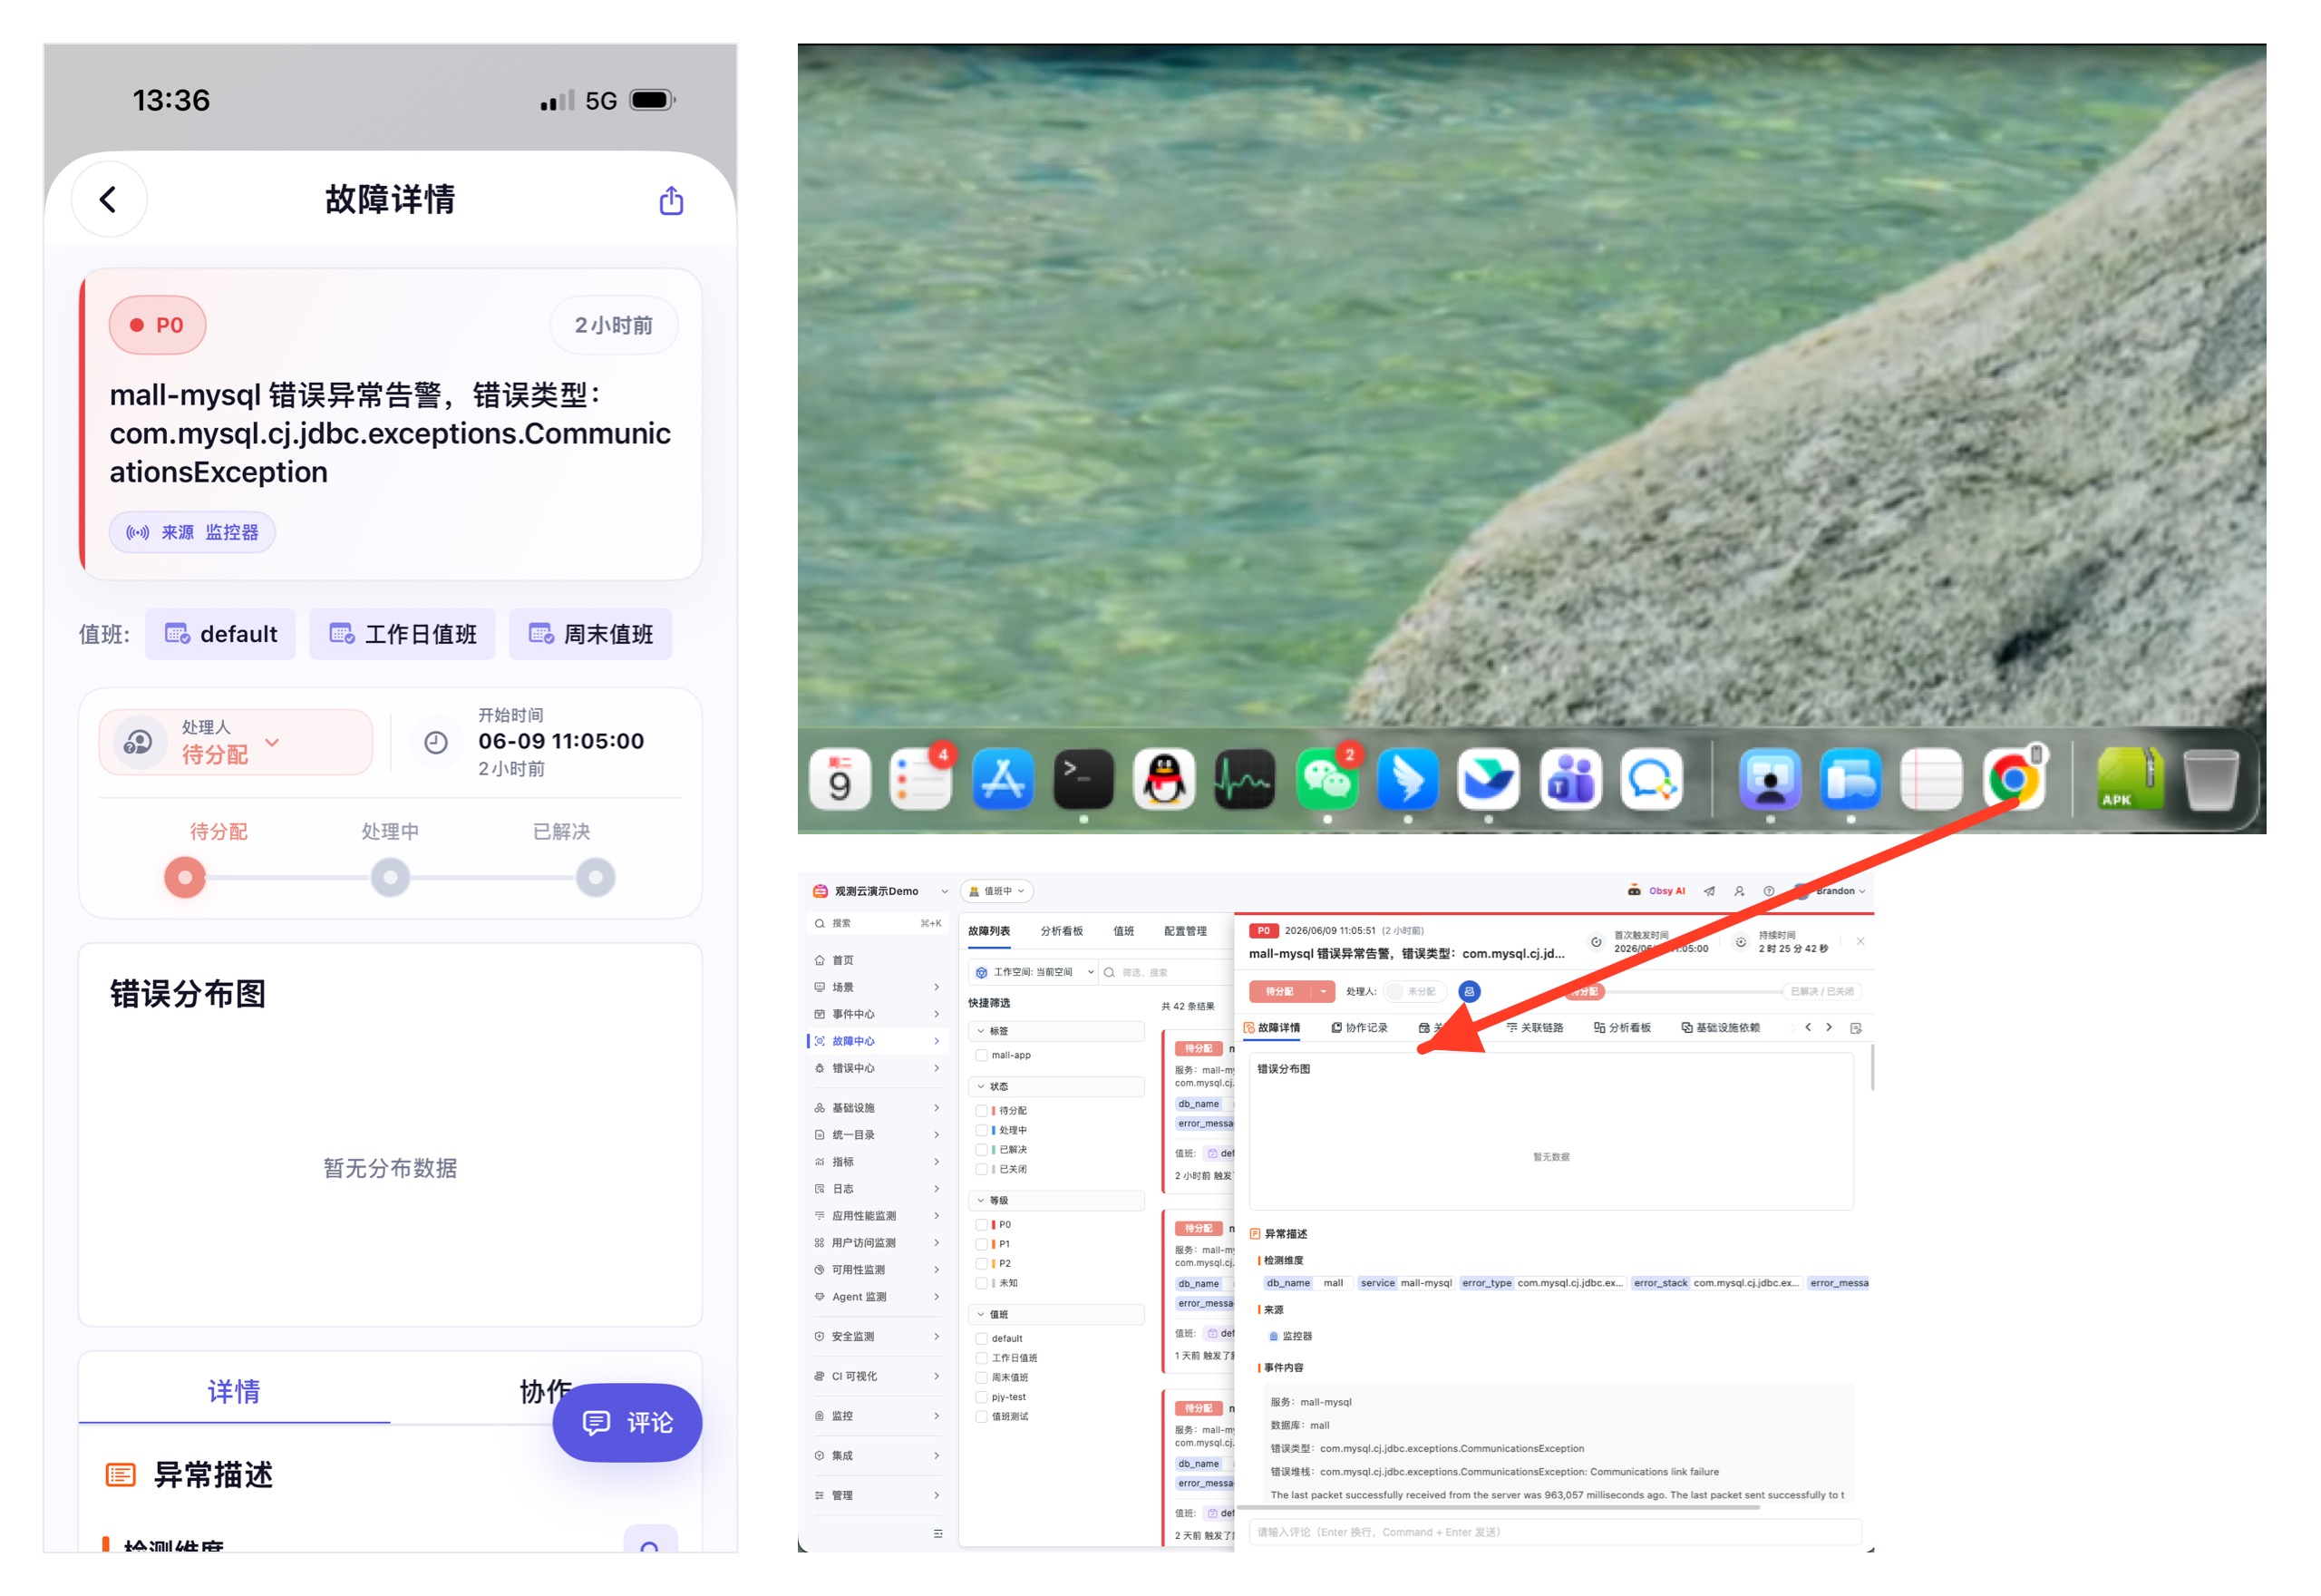Open the 关联链路 tab in the detail panel
This screenshot has width=2321, height=1596.
(1534, 1027)
